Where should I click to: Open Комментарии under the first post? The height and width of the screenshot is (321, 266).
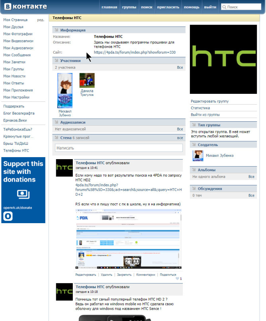pyautogui.click(x=146, y=274)
